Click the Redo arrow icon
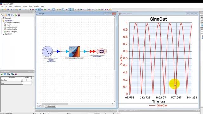The width and height of the screenshot is (203, 114). (x=26, y=9)
